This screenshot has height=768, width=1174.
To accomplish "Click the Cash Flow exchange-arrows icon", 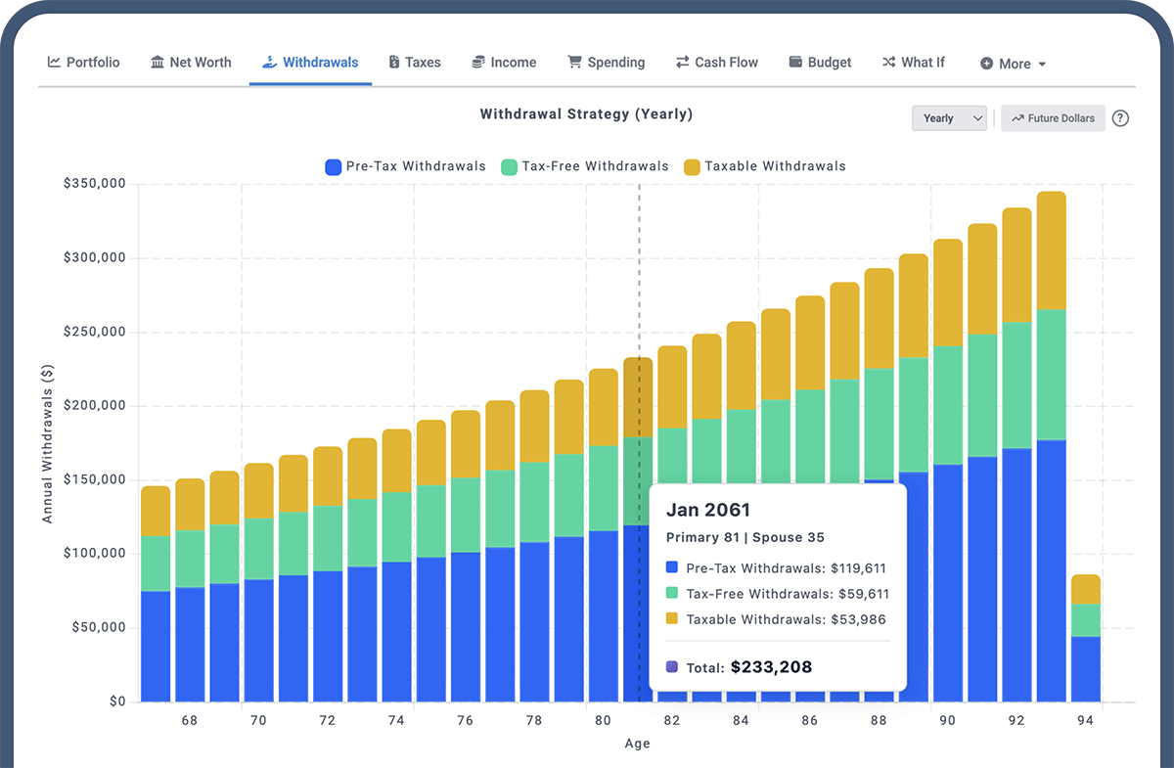I will click(x=683, y=62).
